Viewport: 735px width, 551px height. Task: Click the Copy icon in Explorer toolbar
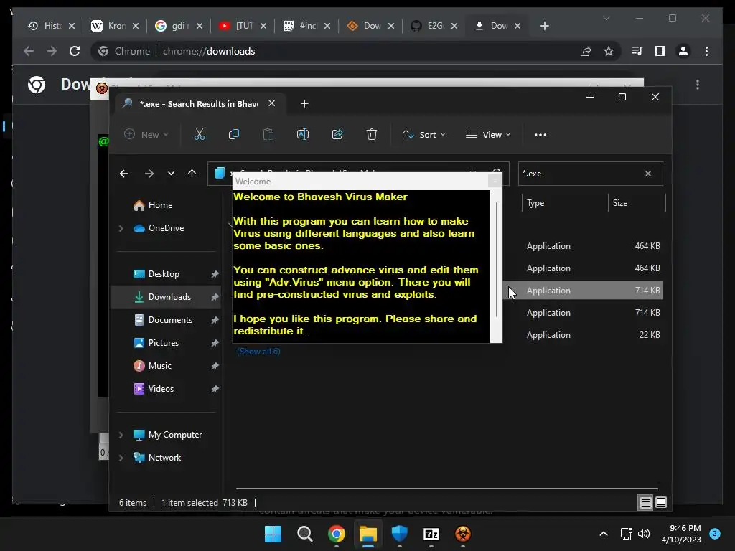tap(233, 134)
